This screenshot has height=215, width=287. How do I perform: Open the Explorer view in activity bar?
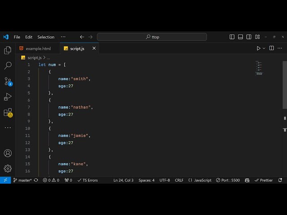pos(8,50)
